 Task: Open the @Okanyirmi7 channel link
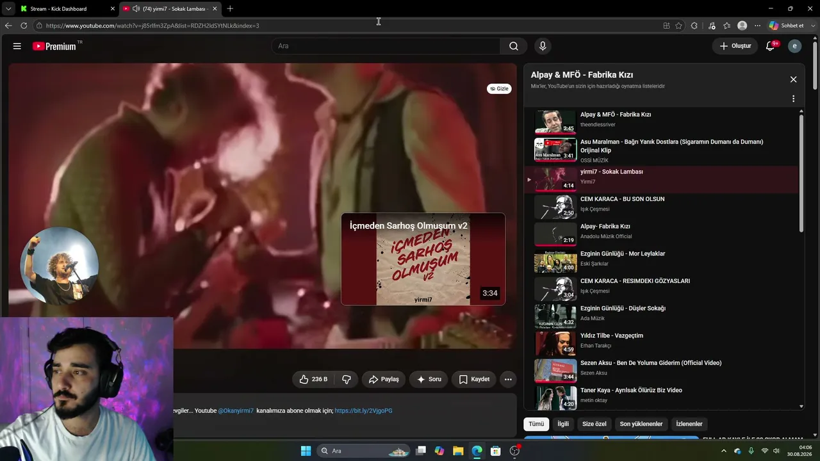coord(236,410)
